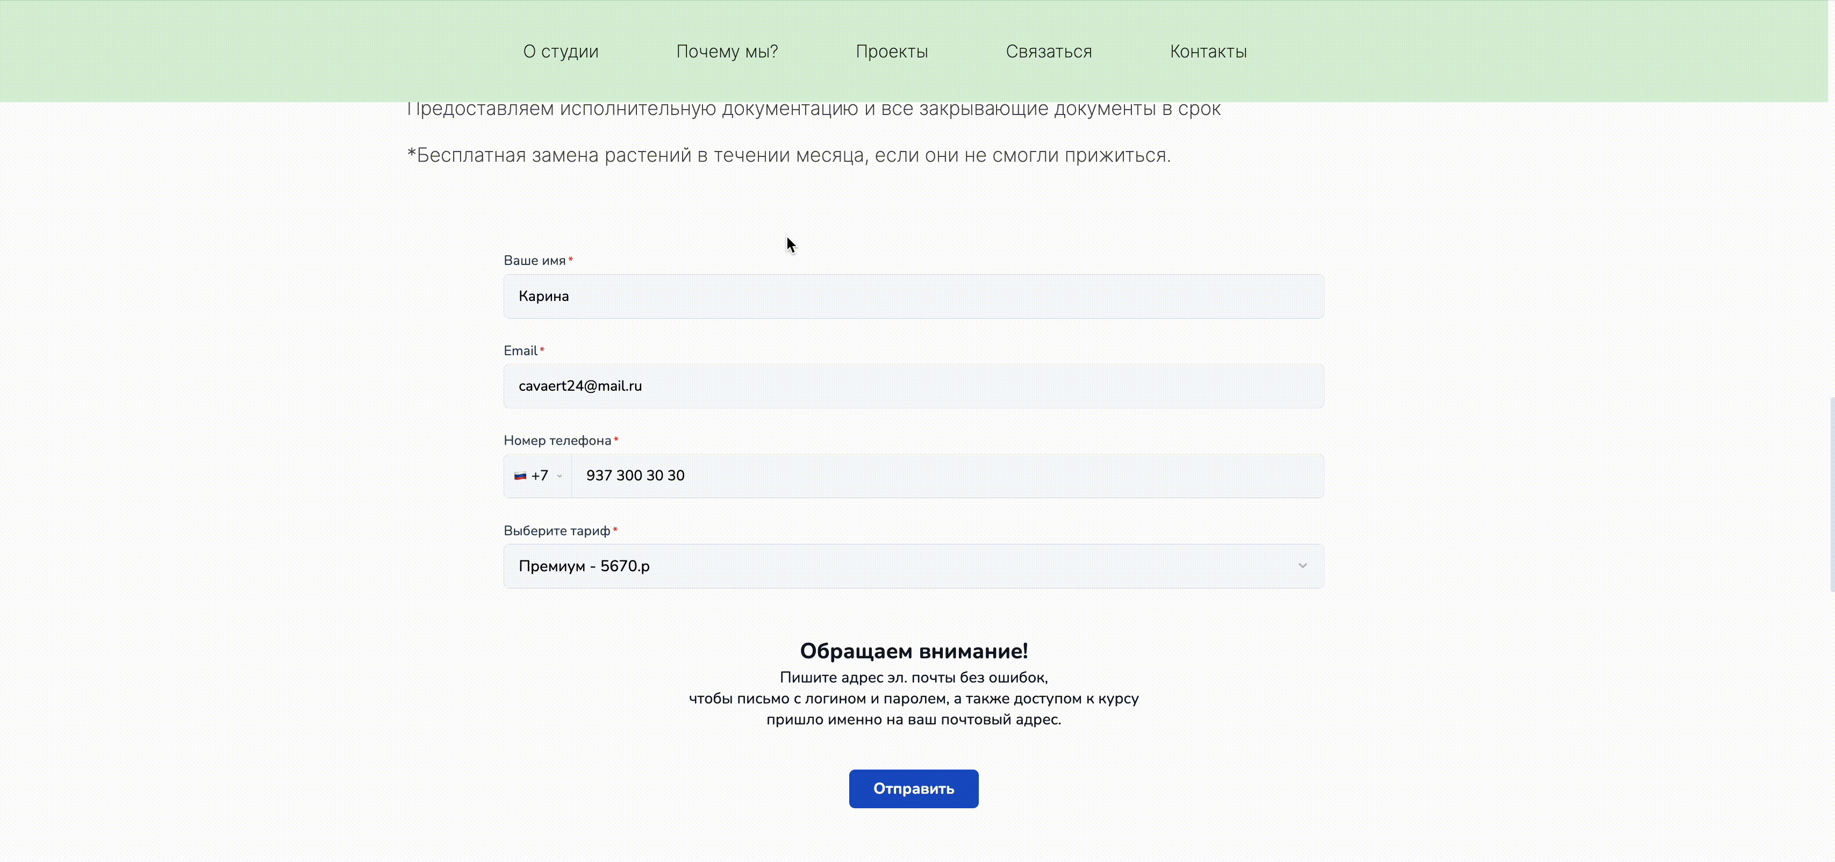Go to the 'Почему мы?' section
1835x862 pixels.
pos(727,51)
